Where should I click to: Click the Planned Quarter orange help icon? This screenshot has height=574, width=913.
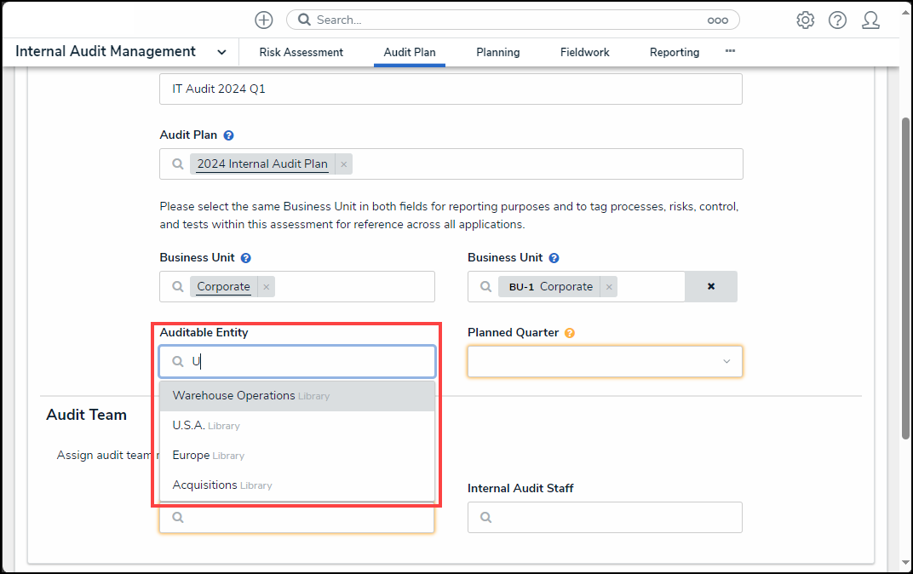(570, 333)
